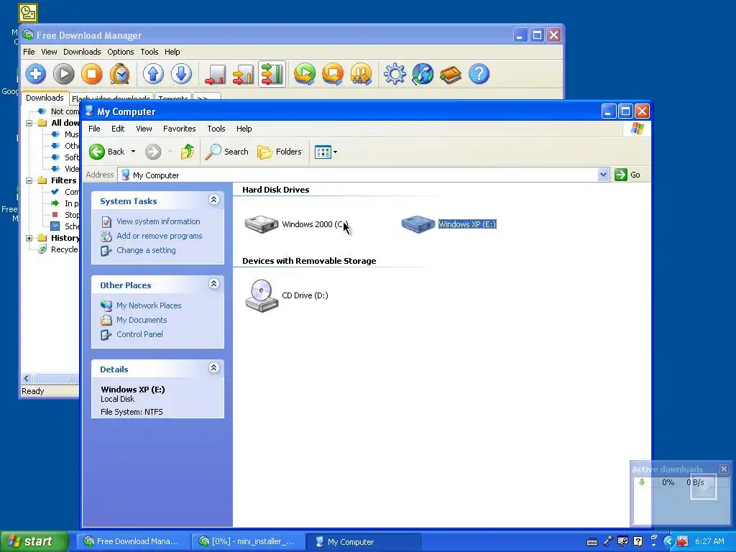
Task: Open My Documents link
Action: [x=142, y=320]
